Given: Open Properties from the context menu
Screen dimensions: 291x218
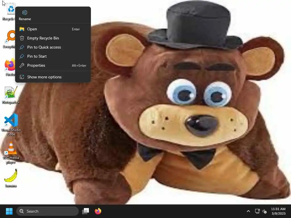Looking at the screenshot, I should [53, 66].
